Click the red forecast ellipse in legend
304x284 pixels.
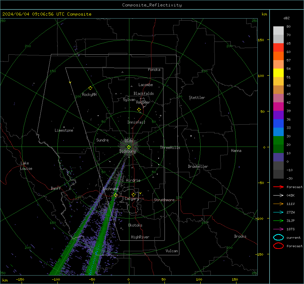click(278, 246)
